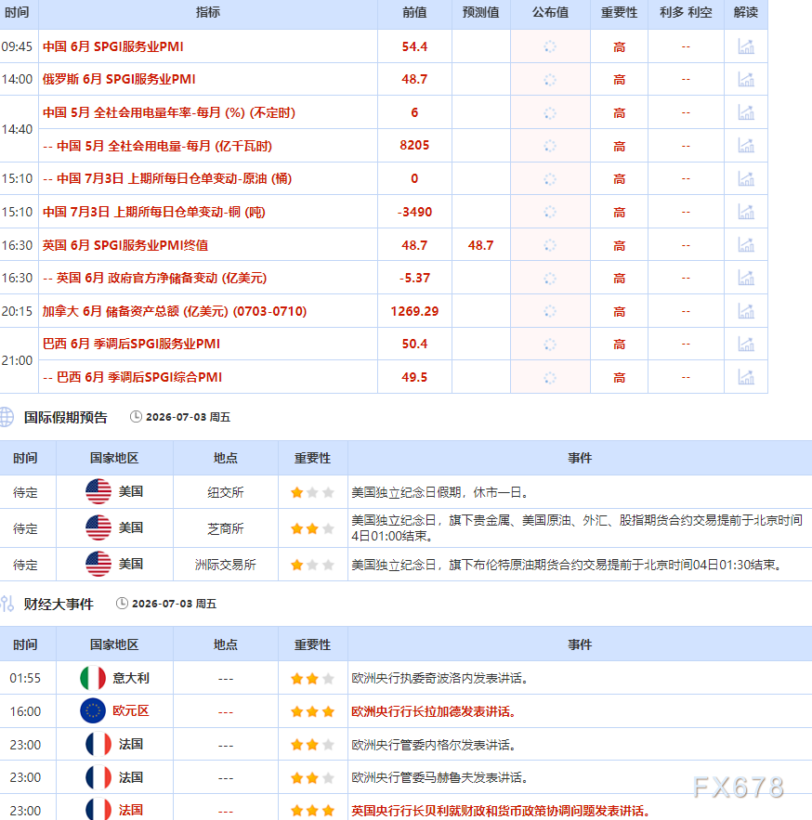Click loading spinner for 中国 SPGI服务业PMI 公布值
The height and width of the screenshot is (820, 812).
550,46
